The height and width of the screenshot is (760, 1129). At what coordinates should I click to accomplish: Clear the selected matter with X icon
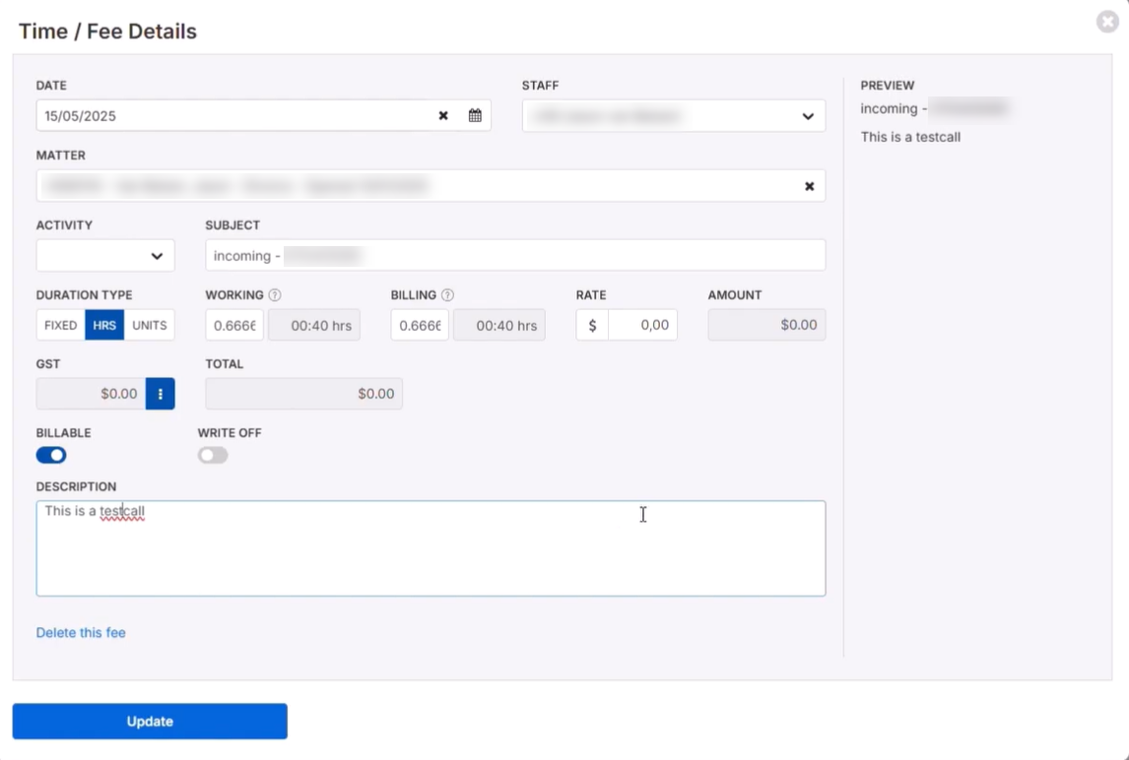click(x=809, y=186)
